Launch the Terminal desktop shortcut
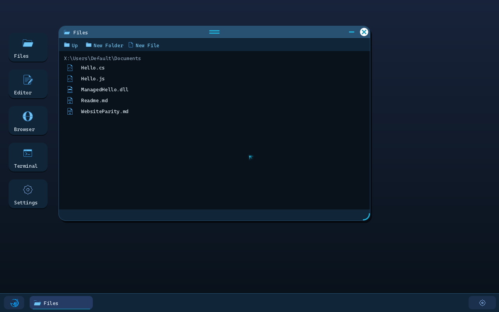 [x=28, y=158]
